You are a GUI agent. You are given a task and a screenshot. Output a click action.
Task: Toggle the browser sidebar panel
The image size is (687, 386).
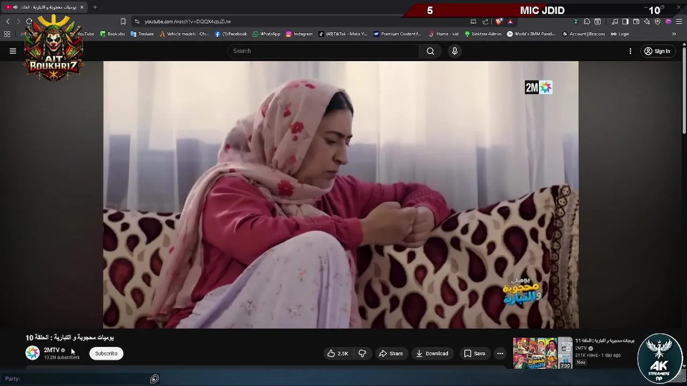click(625, 21)
